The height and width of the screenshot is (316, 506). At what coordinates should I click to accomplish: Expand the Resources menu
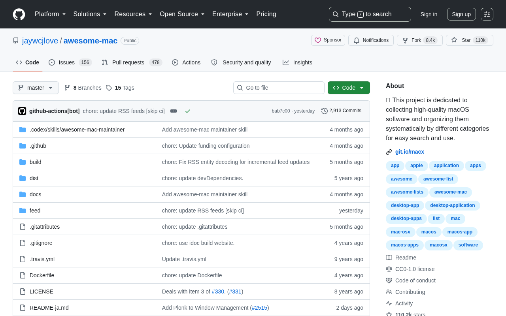(x=133, y=14)
